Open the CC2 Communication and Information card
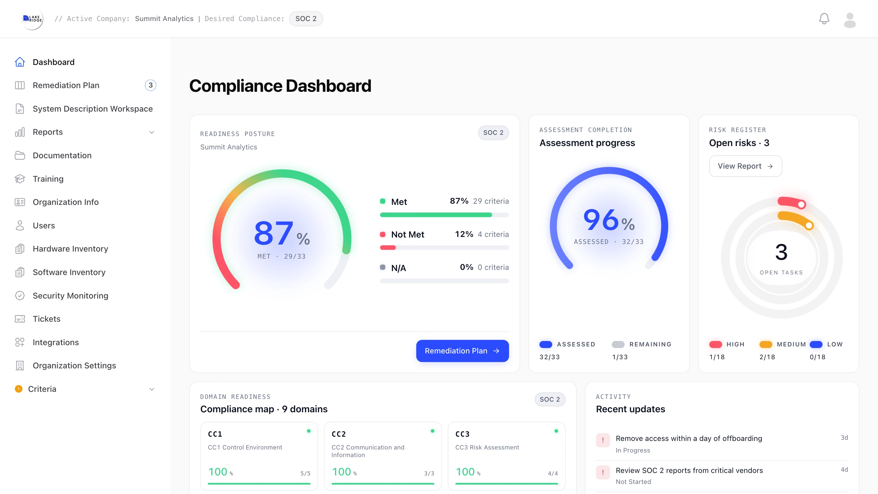878x494 pixels. (383, 456)
